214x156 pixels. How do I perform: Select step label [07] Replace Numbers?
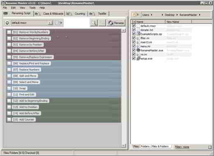tap(26, 70)
